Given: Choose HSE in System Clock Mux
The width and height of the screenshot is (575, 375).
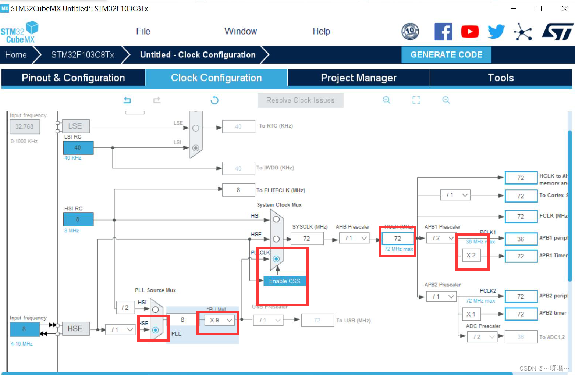Looking at the screenshot, I should click(276, 239).
